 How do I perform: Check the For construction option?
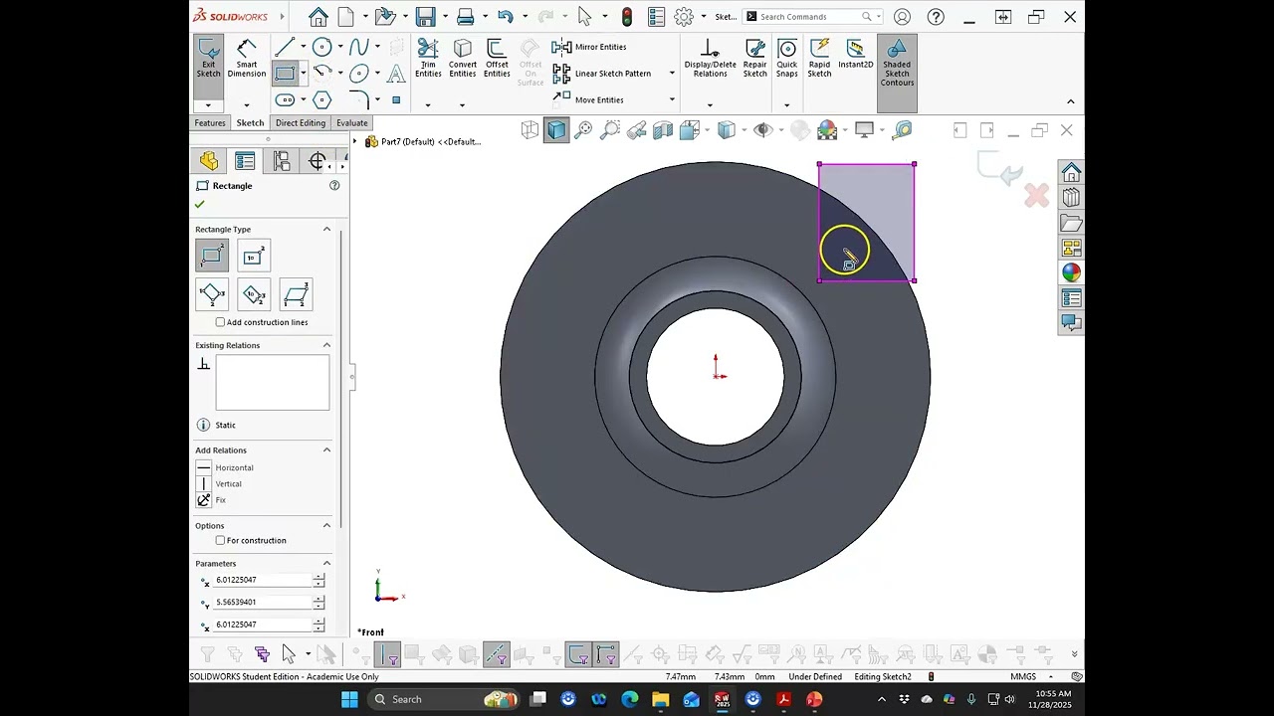pyautogui.click(x=221, y=541)
